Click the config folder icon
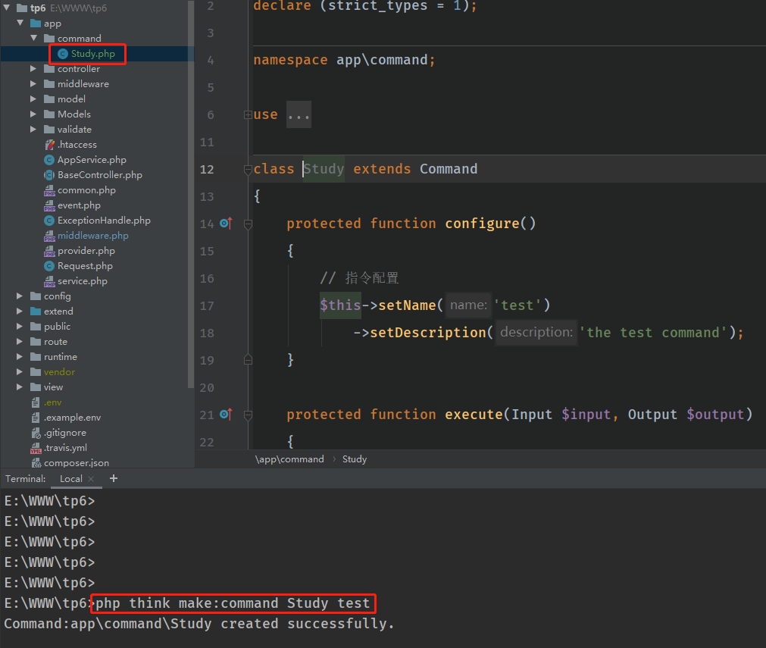This screenshot has height=648, width=766. (x=36, y=296)
